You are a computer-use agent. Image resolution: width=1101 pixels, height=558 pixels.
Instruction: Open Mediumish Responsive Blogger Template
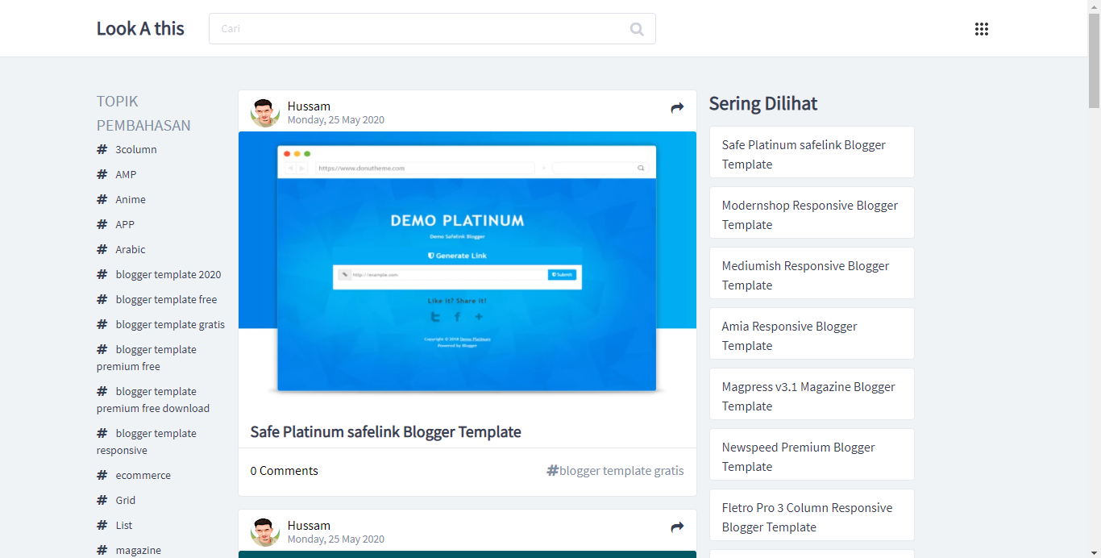pos(812,273)
